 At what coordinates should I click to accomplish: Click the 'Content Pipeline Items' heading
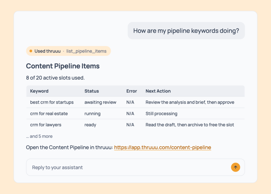(63, 66)
